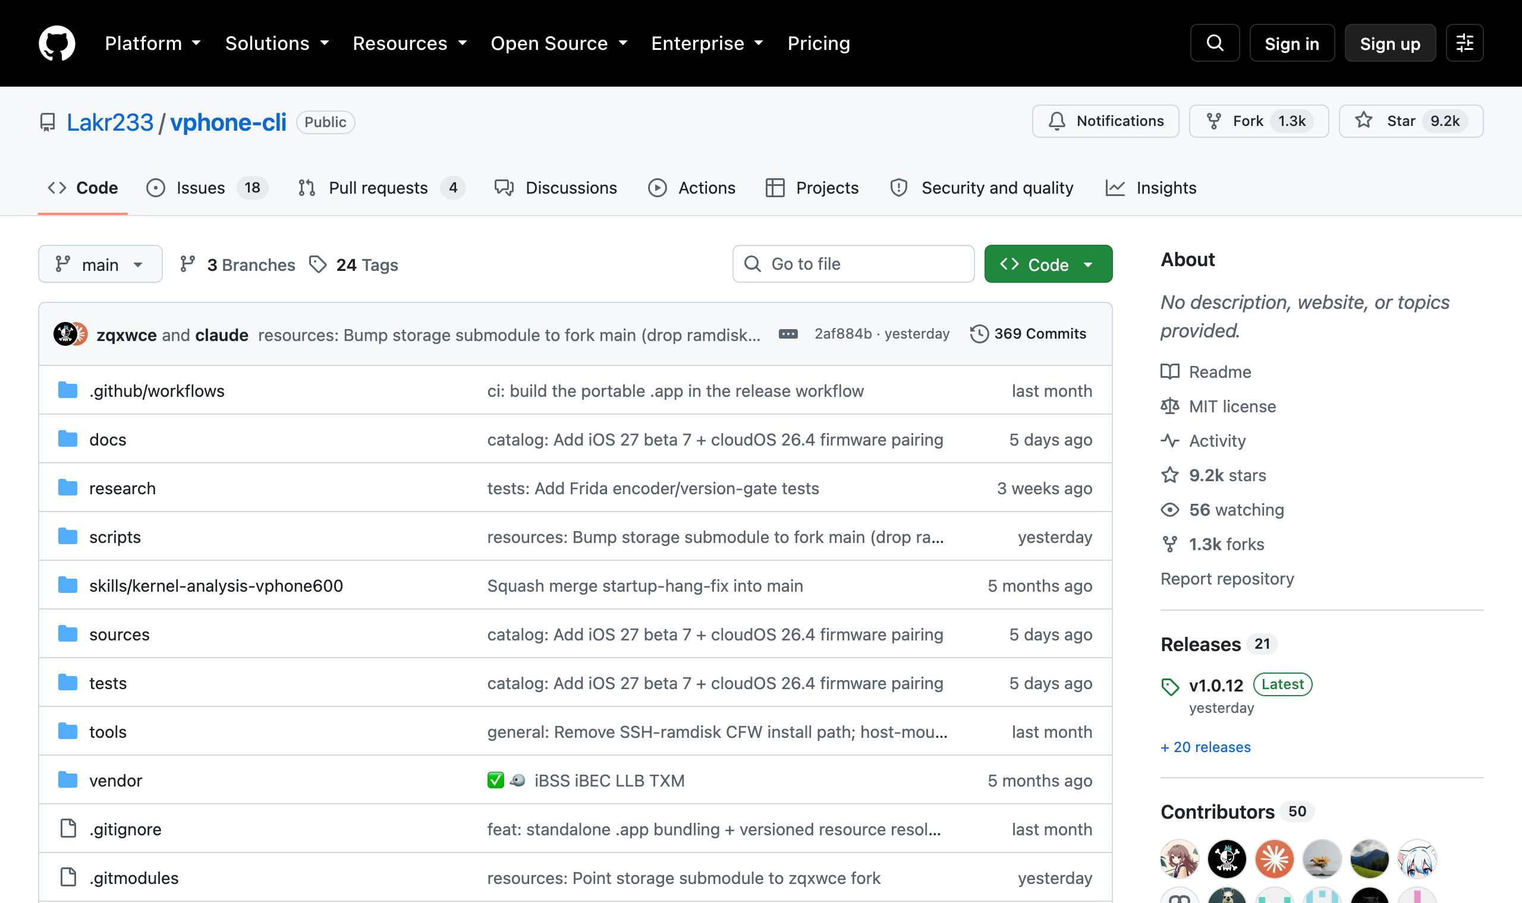This screenshot has height=903, width=1522.
Task: Click the tag icon next to 24 Tags
Action: pyautogui.click(x=318, y=264)
